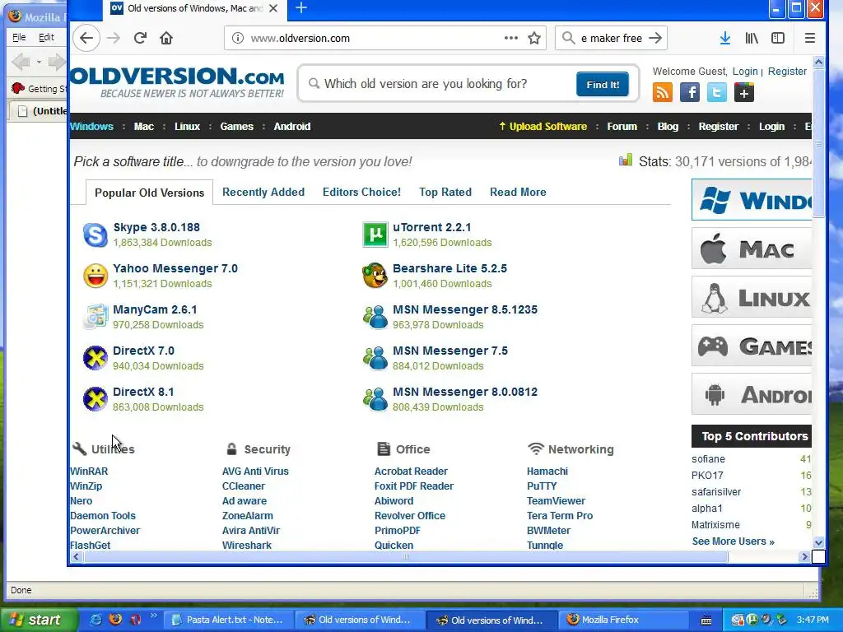Click the DirectX 8.1 icon
This screenshot has height=632, width=843.
95,399
